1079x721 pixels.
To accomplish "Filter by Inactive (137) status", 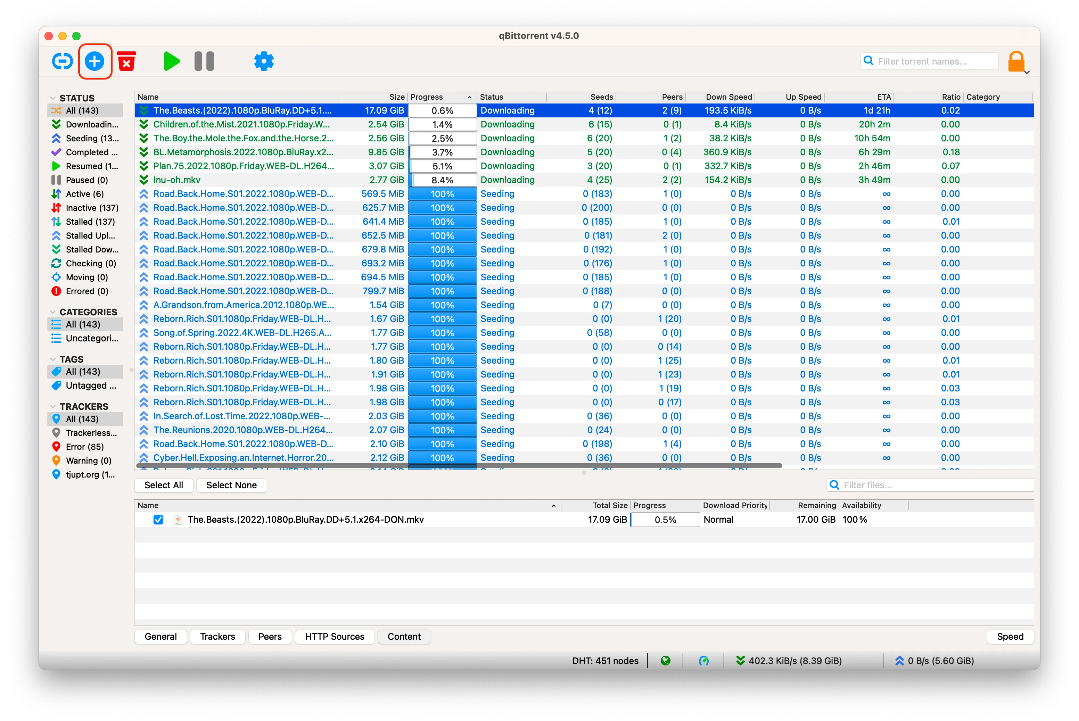I will click(85, 208).
